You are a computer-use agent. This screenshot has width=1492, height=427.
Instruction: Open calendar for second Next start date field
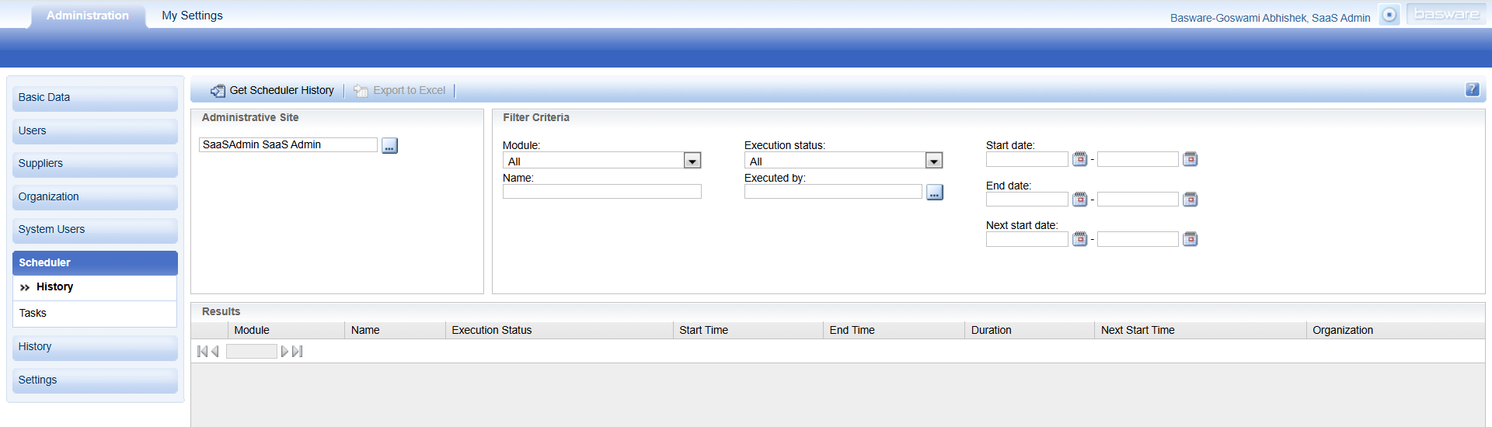coord(1190,239)
